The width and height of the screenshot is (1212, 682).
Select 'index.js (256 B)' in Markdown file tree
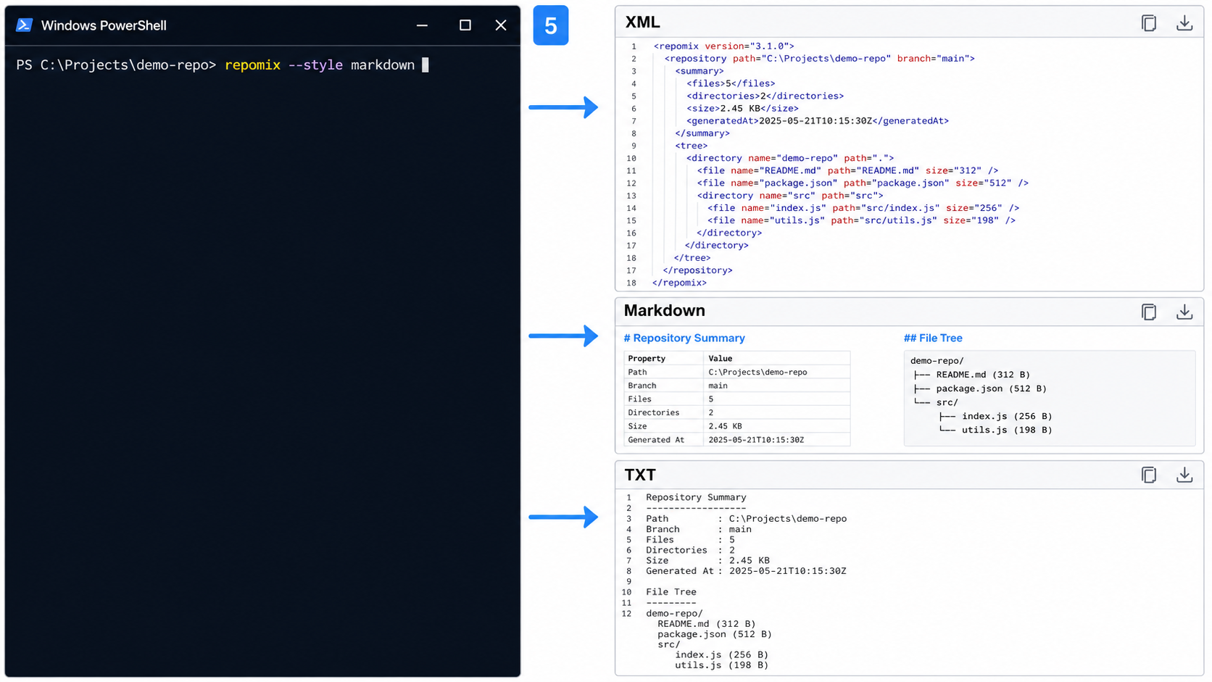(x=1007, y=416)
